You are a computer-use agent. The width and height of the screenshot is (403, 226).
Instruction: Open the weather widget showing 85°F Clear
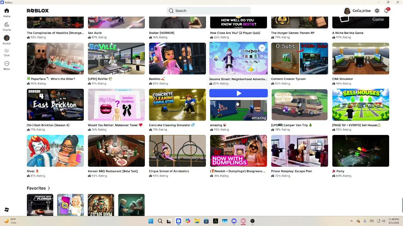click(x=10, y=221)
